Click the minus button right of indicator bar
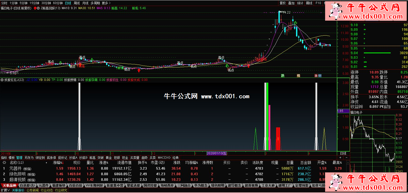 (x=346, y=158)
